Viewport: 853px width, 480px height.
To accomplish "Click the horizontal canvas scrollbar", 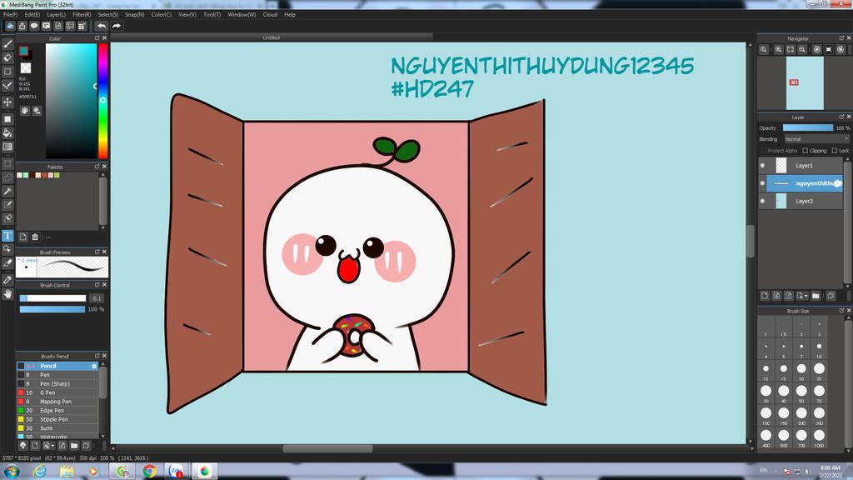I will [x=327, y=449].
